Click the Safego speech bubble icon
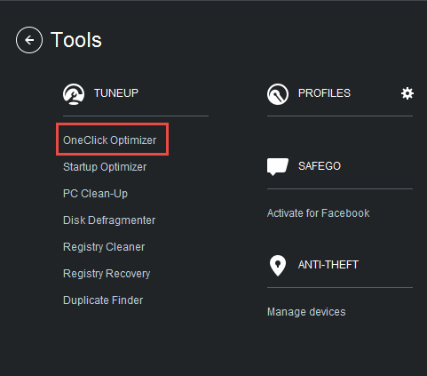This screenshot has width=427, height=376. point(278,167)
